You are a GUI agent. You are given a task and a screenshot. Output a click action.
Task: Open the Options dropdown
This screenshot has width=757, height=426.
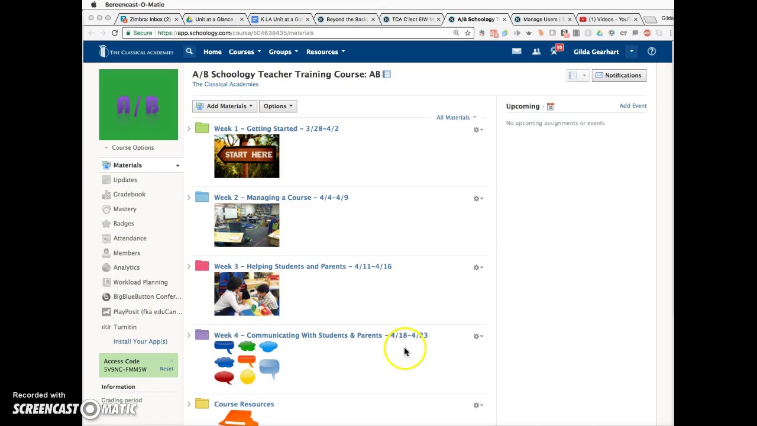click(278, 106)
